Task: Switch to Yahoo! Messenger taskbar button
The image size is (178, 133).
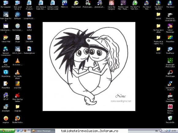Action: pos(43,131)
